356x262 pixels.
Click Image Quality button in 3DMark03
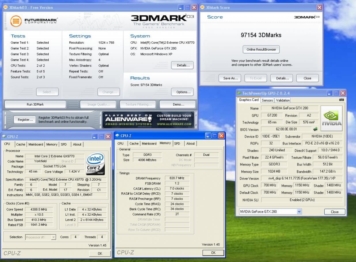99,105
